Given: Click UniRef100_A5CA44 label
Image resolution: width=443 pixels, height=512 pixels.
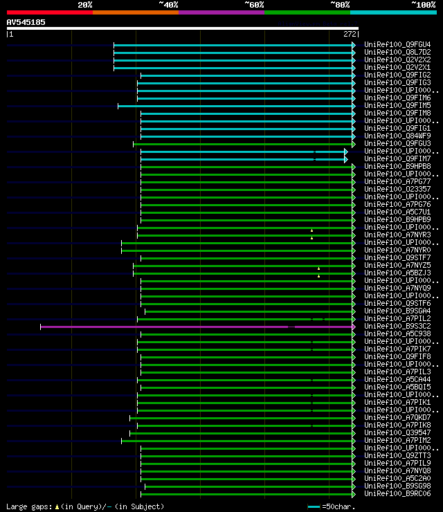Looking at the screenshot, I should click(397, 379).
